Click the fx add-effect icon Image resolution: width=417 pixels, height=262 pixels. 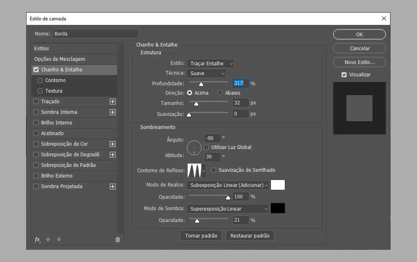38,240
